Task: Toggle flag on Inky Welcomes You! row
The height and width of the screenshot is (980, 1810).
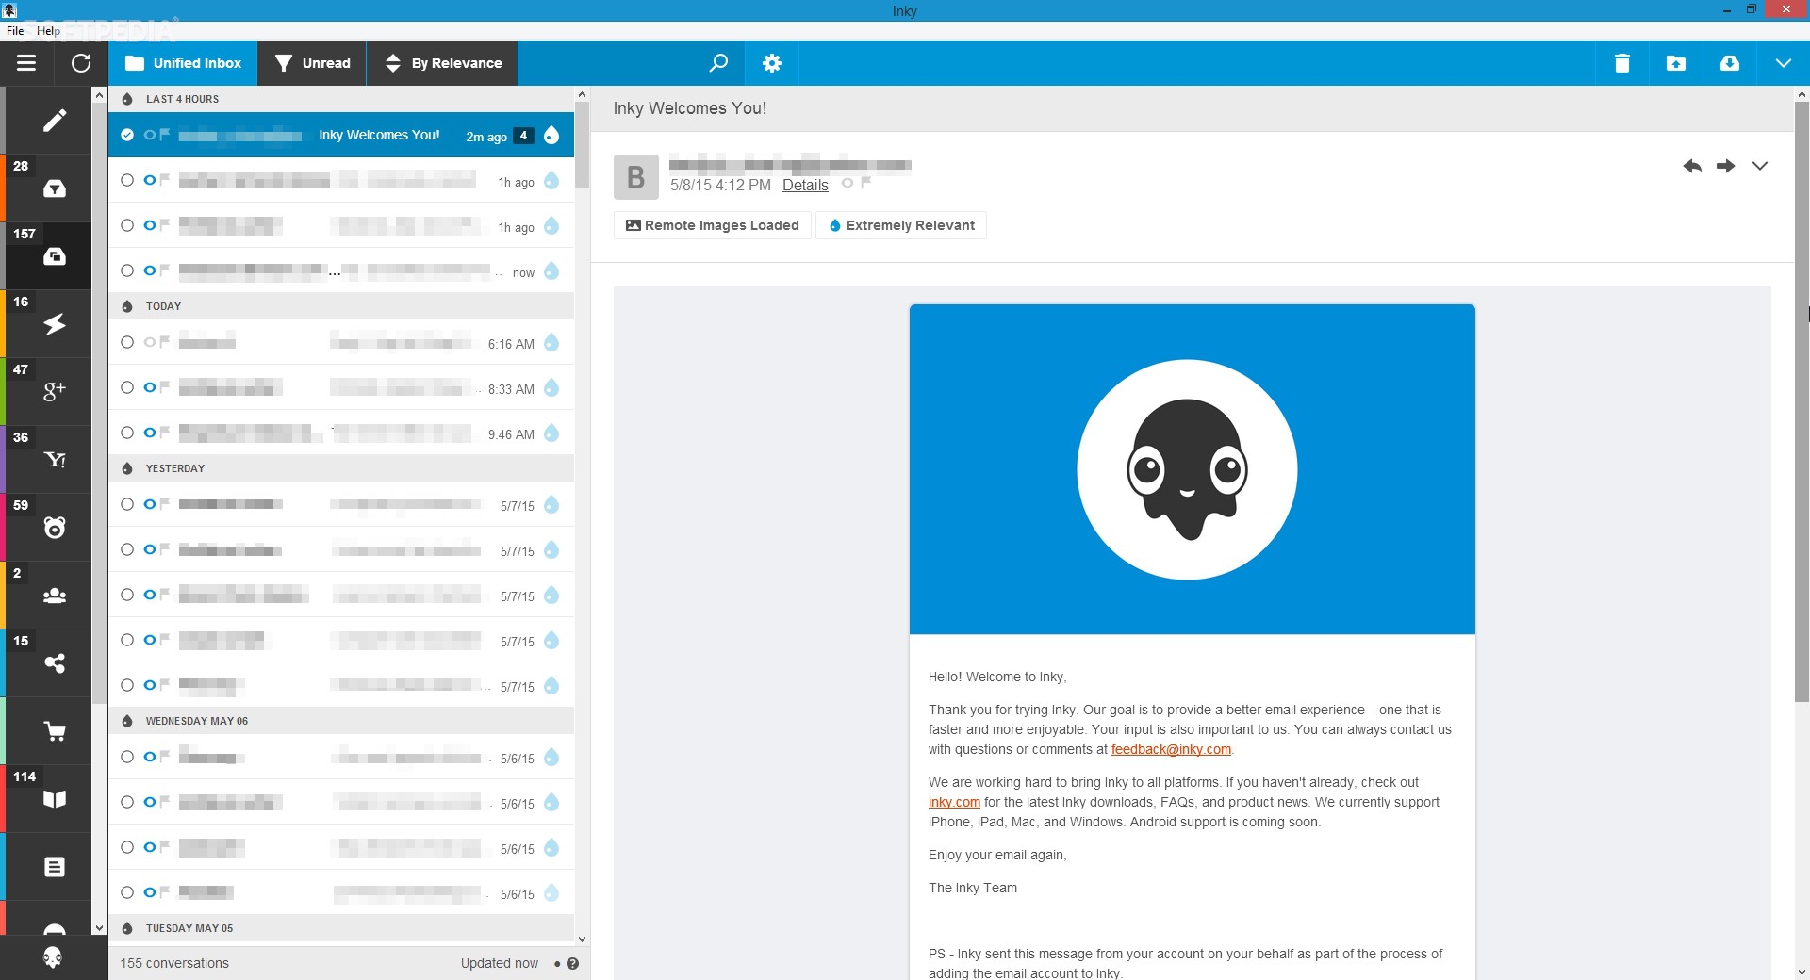Action: [x=164, y=135]
